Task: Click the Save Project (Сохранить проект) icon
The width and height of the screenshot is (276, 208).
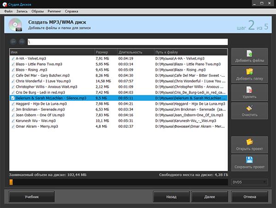Action: [x=249, y=160]
